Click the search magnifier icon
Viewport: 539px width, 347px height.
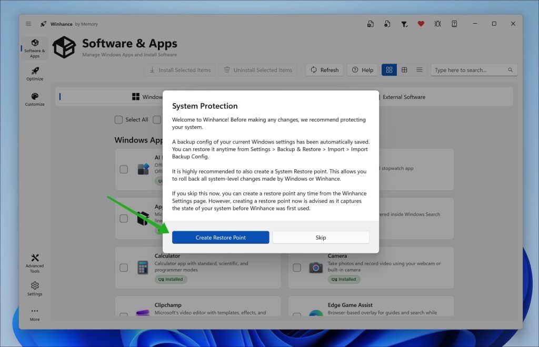click(510, 70)
